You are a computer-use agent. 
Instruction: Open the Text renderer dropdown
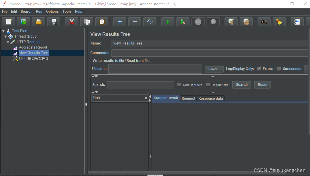146,98
